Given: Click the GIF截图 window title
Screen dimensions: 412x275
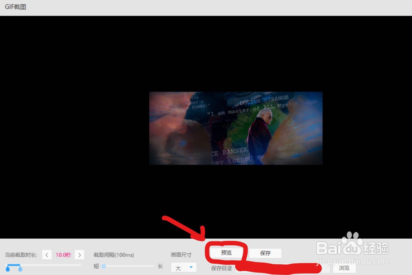Looking at the screenshot, I should pyautogui.click(x=16, y=7).
